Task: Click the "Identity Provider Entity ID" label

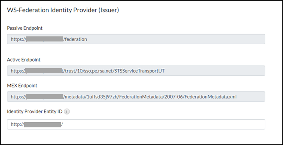Action: [x=35, y=111]
